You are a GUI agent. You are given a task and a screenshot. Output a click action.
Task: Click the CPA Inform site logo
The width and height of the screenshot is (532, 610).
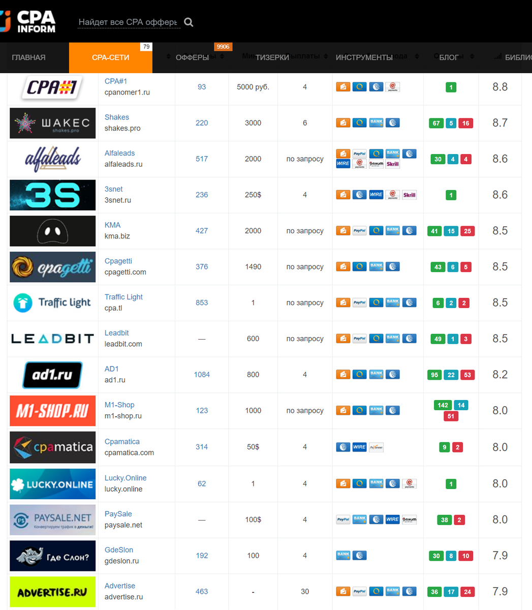coord(27,21)
